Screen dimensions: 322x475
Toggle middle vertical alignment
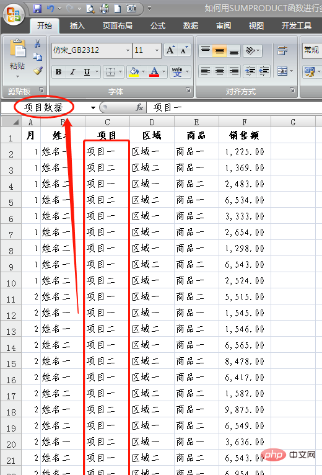coord(220,51)
